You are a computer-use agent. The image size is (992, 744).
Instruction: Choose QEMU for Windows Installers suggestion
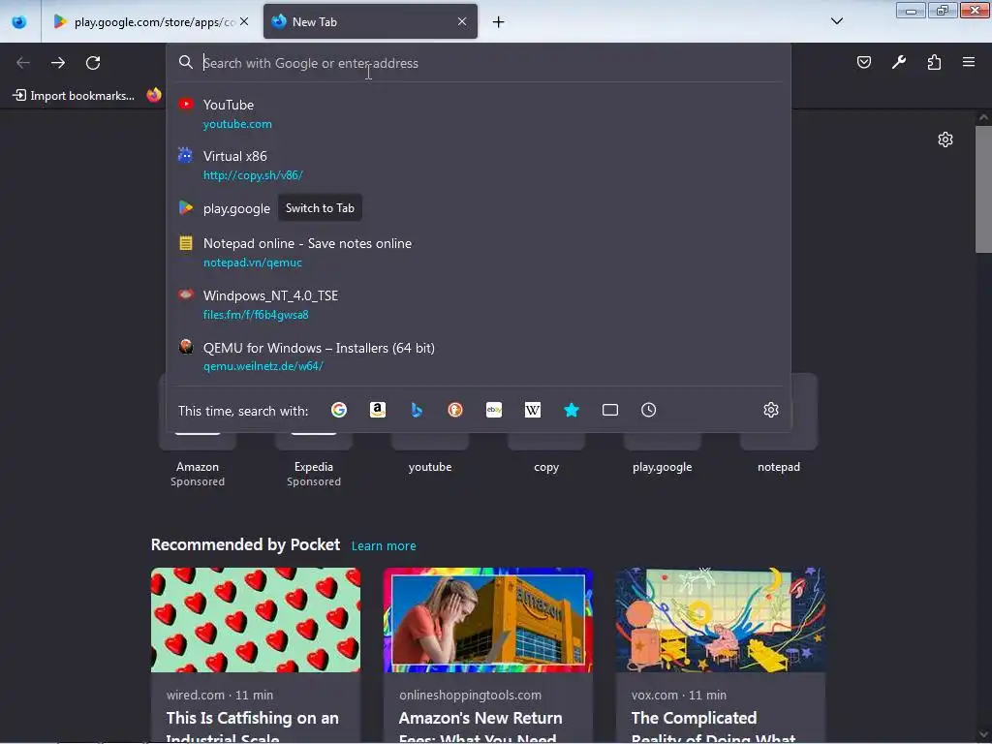pyautogui.click(x=479, y=356)
